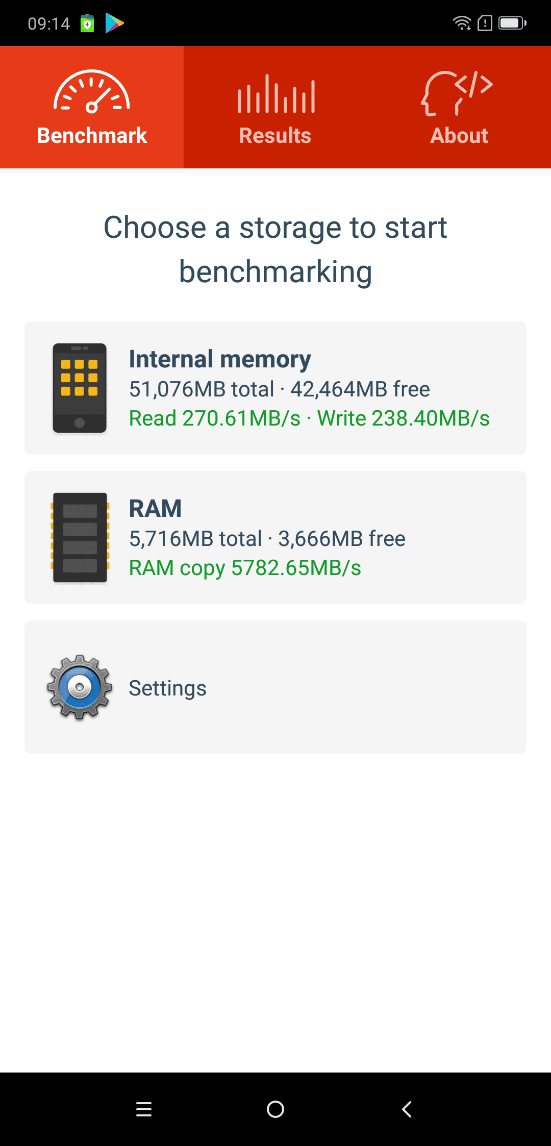Tap the RAM copy 5782.65MB/s result
The height and width of the screenshot is (1146, 551).
[245, 568]
